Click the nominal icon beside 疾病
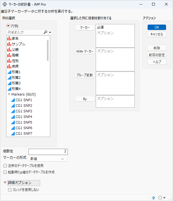 coord(9,67)
